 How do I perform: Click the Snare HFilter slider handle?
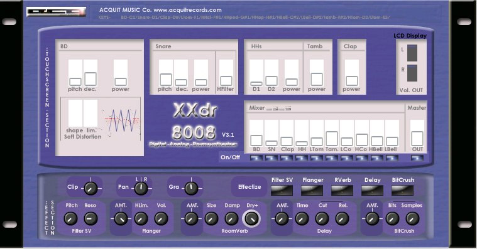click(226, 81)
